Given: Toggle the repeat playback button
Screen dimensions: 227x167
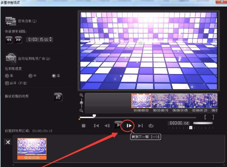Looking at the screenshot, I should pyautogui.click(x=151, y=126).
